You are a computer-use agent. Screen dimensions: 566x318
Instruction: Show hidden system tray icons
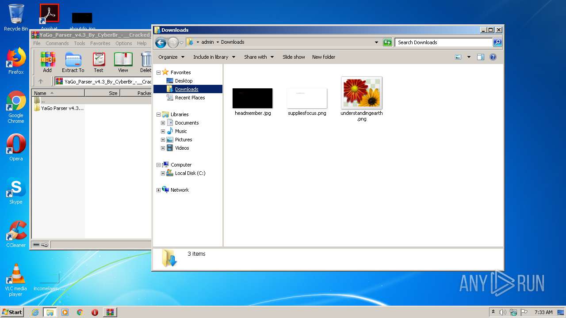(x=493, y=312)
